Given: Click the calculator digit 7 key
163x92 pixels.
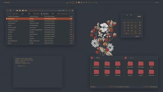Looking at the screenshot, I should 125,25.
